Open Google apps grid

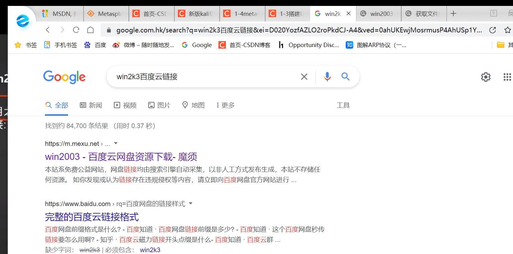[x=507, y=77]
